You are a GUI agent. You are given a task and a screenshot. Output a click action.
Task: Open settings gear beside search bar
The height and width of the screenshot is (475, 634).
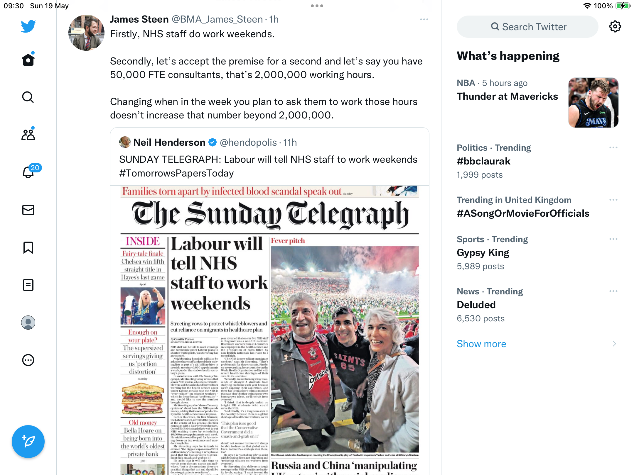[615, 27]
